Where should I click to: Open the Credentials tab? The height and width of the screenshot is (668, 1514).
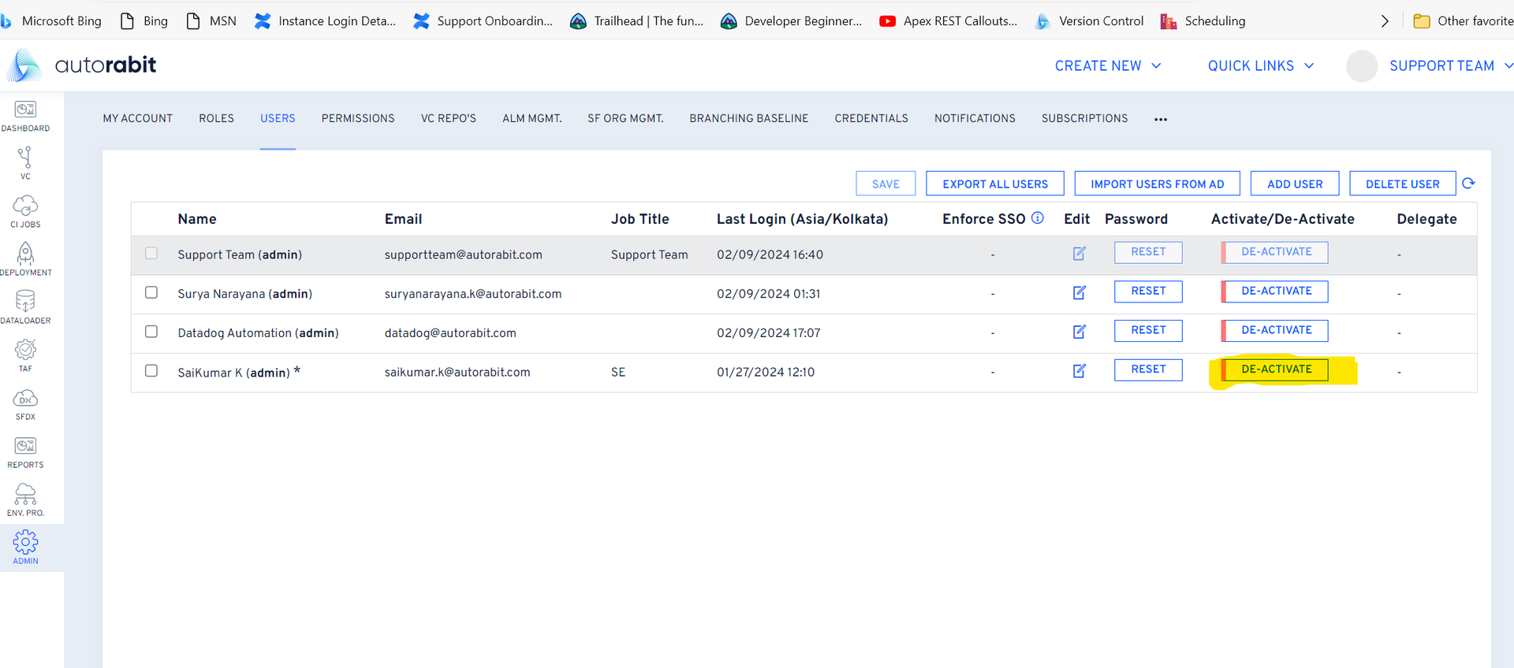pos(871,118)
